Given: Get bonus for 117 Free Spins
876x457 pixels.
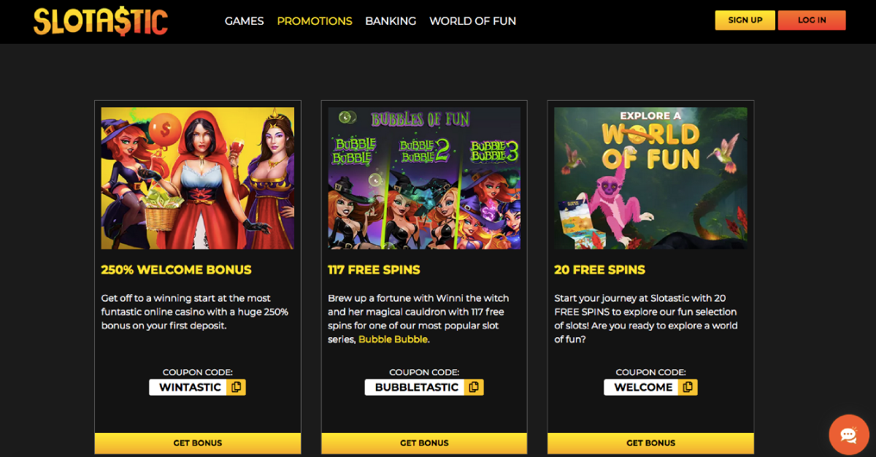Looking at the screenshot, I should coord(424,443).
